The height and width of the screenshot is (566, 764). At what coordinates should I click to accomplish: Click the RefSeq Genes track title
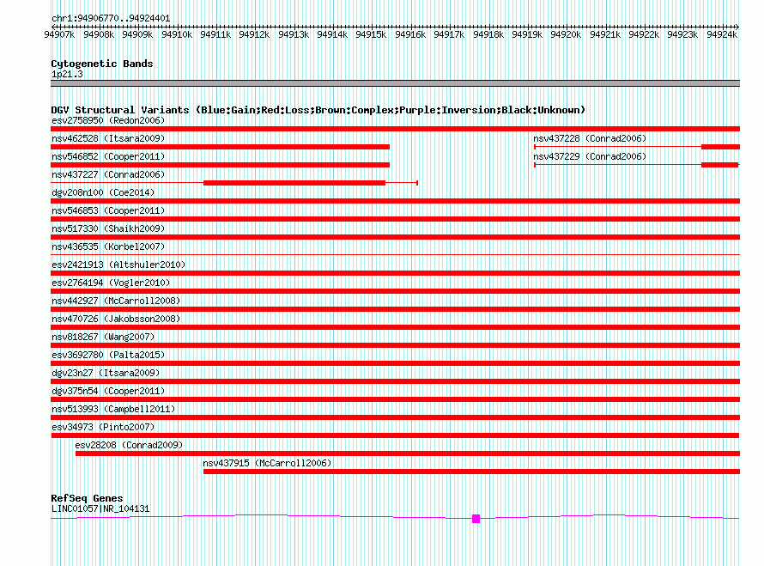(x=87, y=498)
